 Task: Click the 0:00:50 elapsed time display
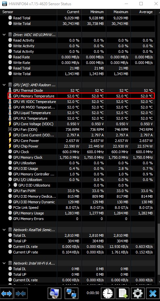click(93, 293)
